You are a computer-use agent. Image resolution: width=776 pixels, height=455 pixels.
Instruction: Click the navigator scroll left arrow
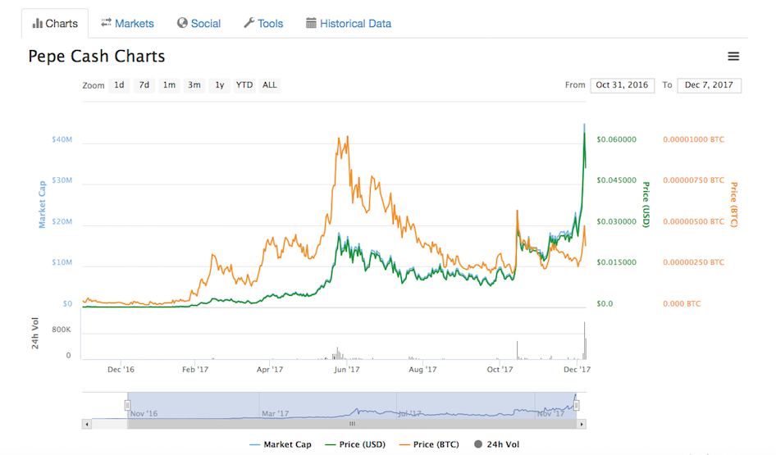(87, 424)
